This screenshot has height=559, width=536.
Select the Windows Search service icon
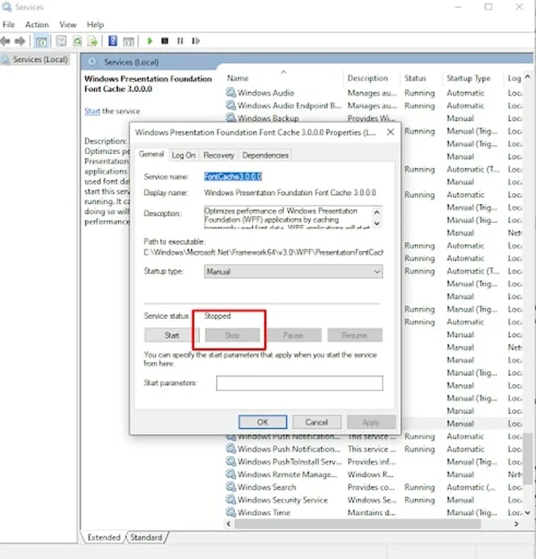(x=231, y=487)
